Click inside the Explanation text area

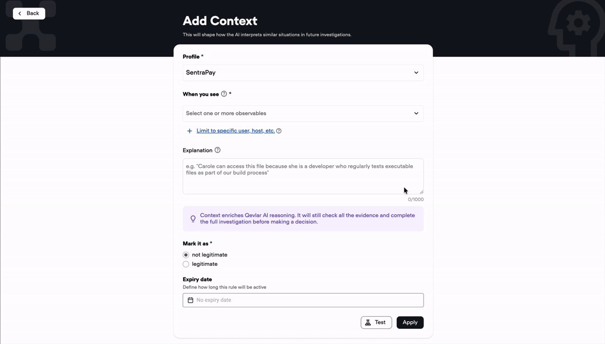pos(303,176)
